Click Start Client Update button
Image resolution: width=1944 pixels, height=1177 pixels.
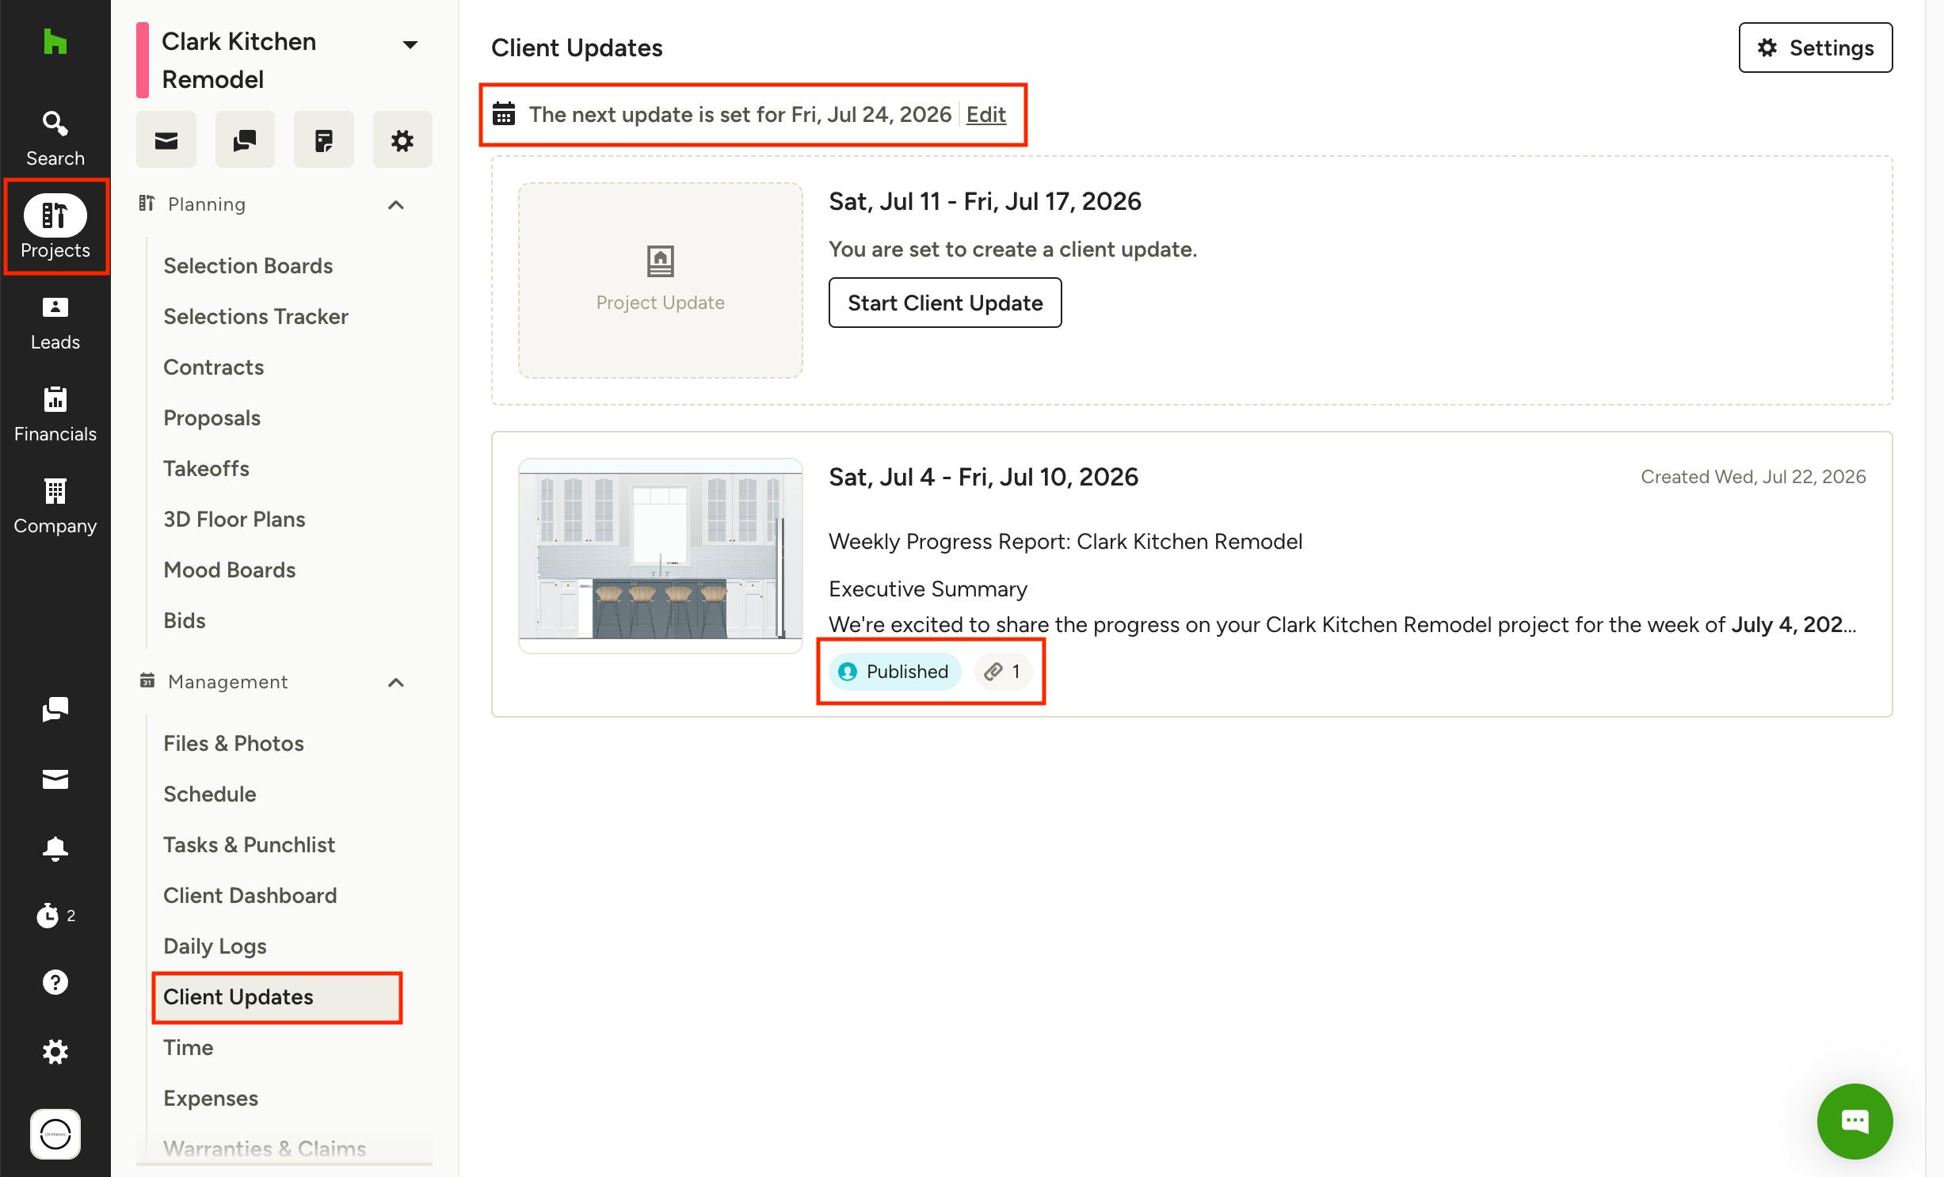point(945,303)
